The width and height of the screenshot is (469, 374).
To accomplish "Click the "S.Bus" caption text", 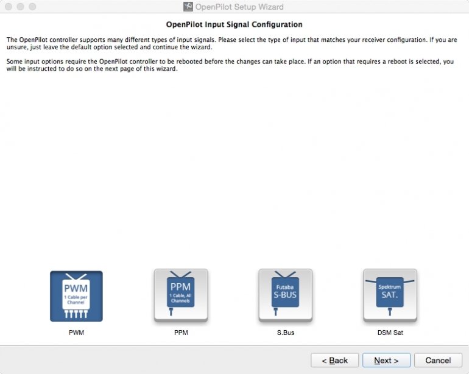I will click(285, 333).
